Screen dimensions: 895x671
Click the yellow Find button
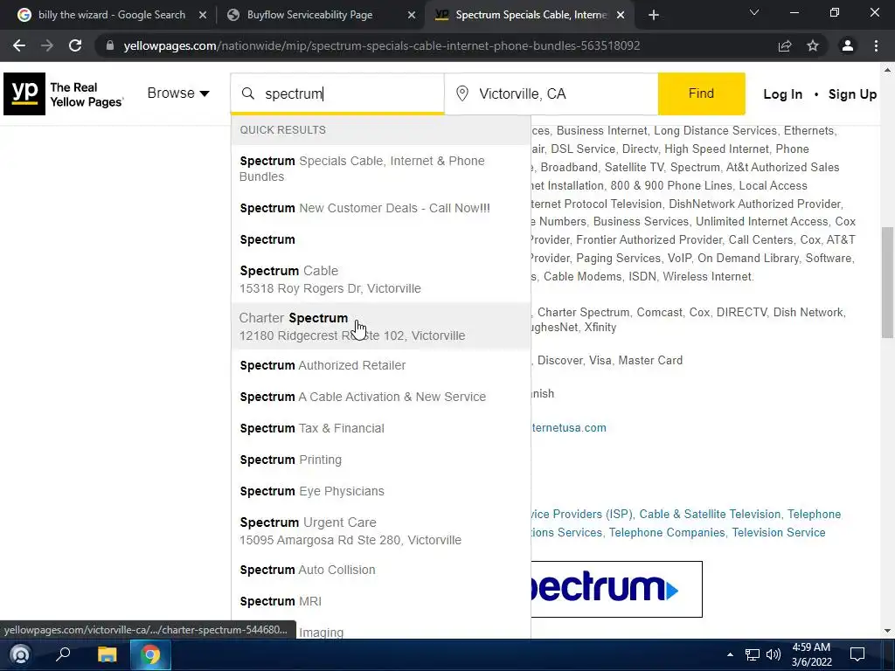click(702, 93)
